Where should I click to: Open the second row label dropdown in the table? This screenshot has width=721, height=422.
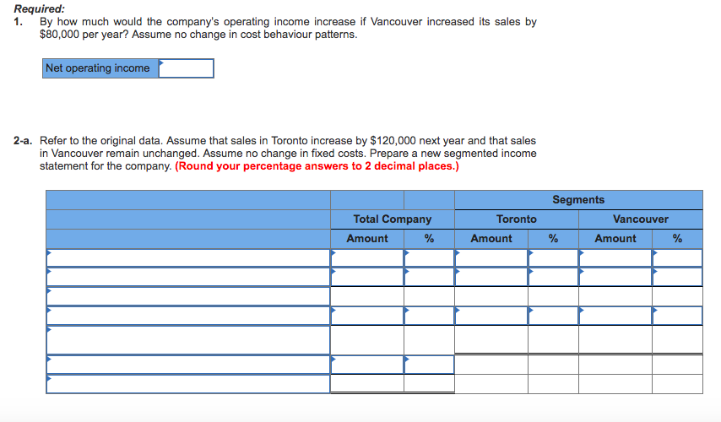[x=188, y=277]
